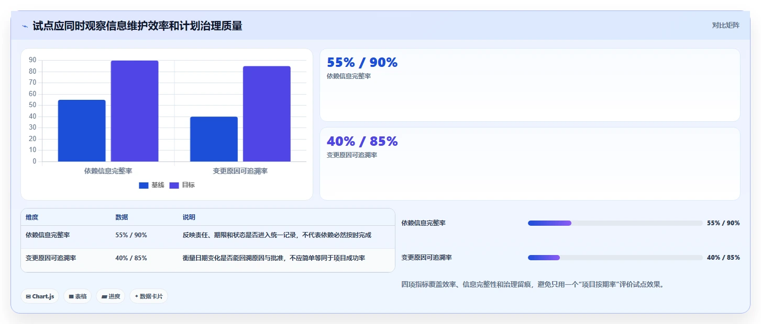Click the chart axis label 依赖信息完整率

(x=108, y=171)
